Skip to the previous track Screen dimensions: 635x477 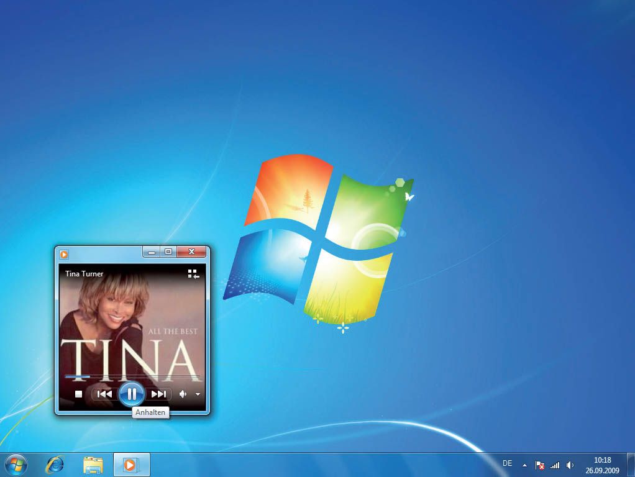point(104,394)
